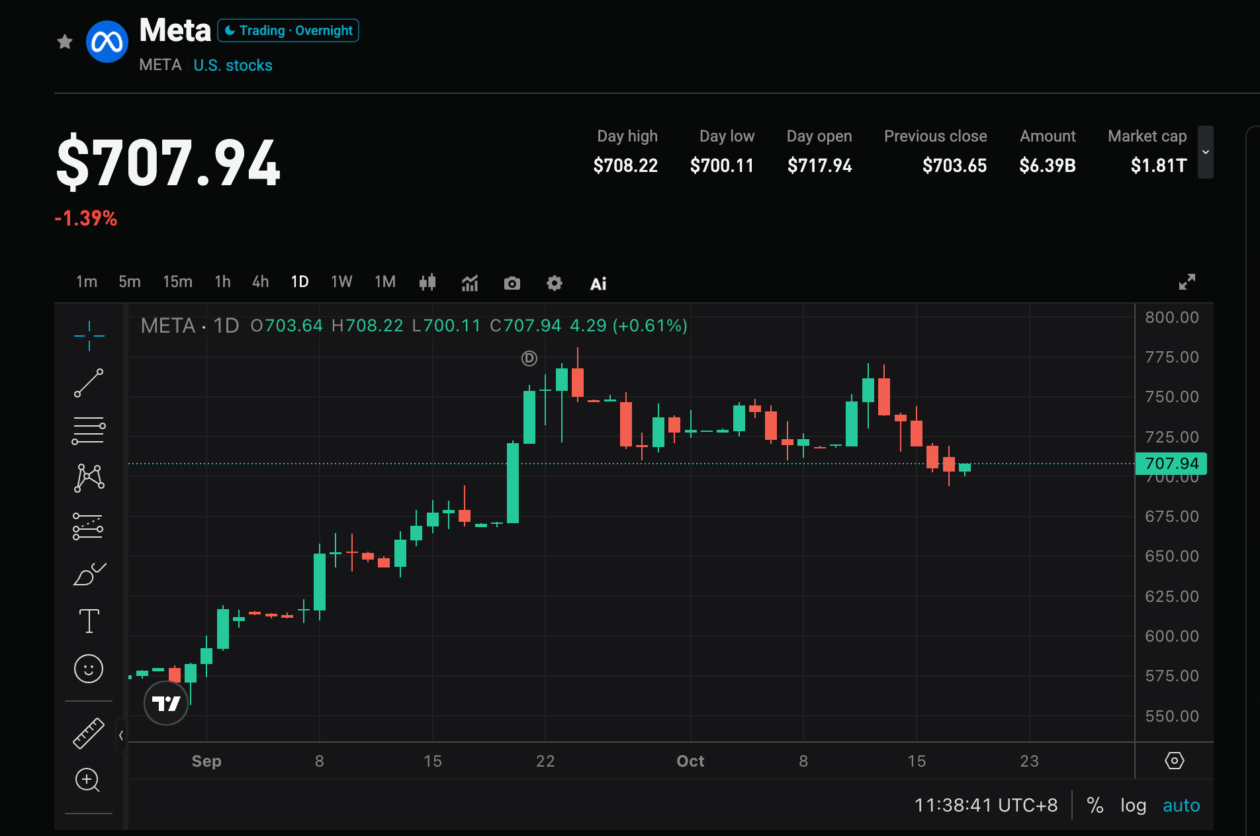Open the U.S. stocks link
Screen dimensions: 1260x836
233,65
